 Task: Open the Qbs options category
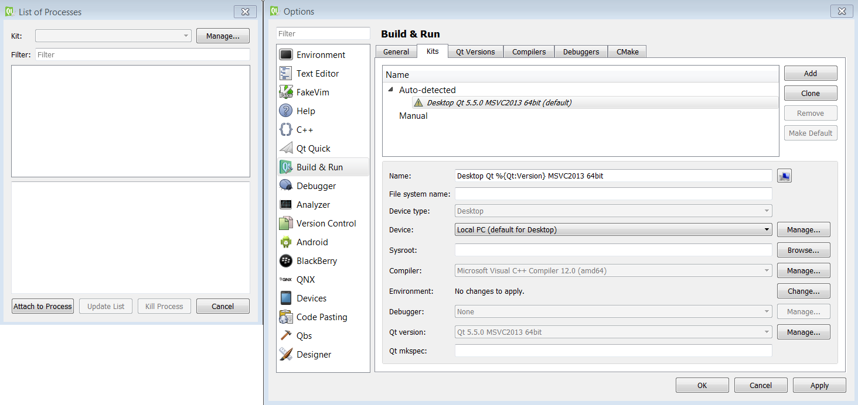tap(304, 336)
